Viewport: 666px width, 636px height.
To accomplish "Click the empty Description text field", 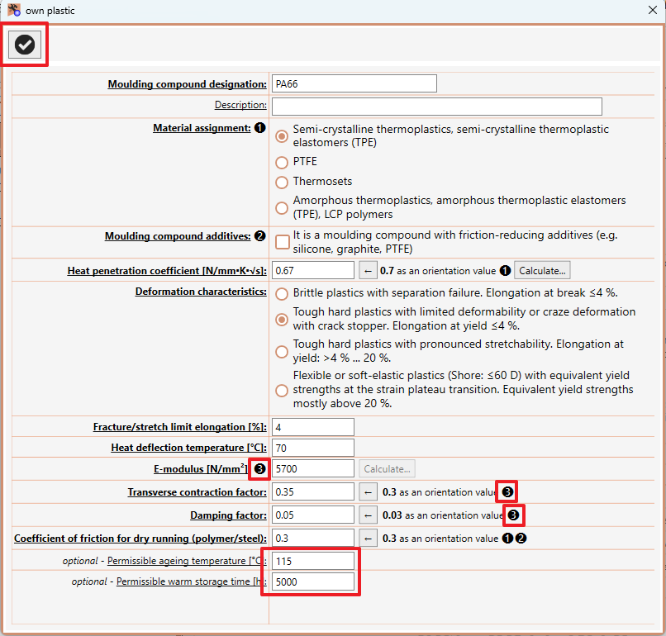I will (x=437, y=107).
